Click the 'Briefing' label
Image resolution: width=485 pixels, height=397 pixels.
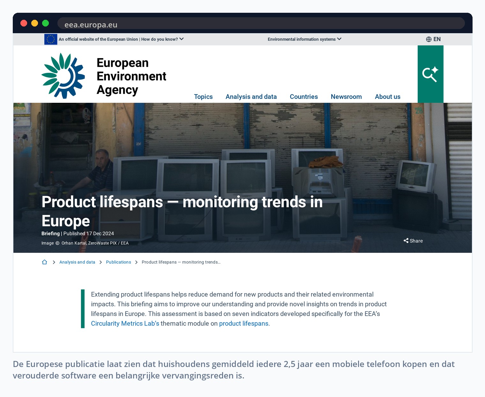pyautogui.click(x=50, y=233)
